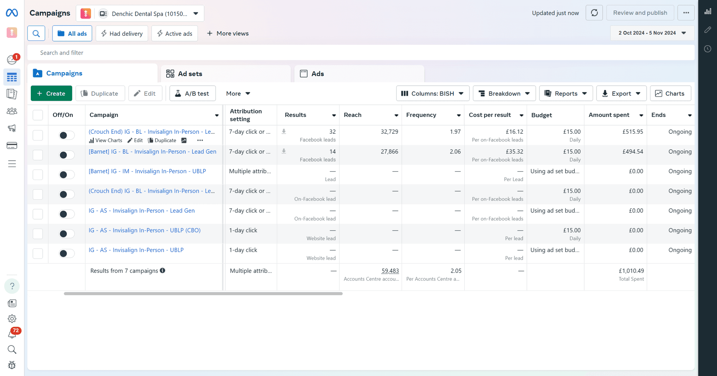Viewport: 717px width, 376px height.
Task: Open Ads reporting icon in sidebar
Action: (x=12, y=94)
